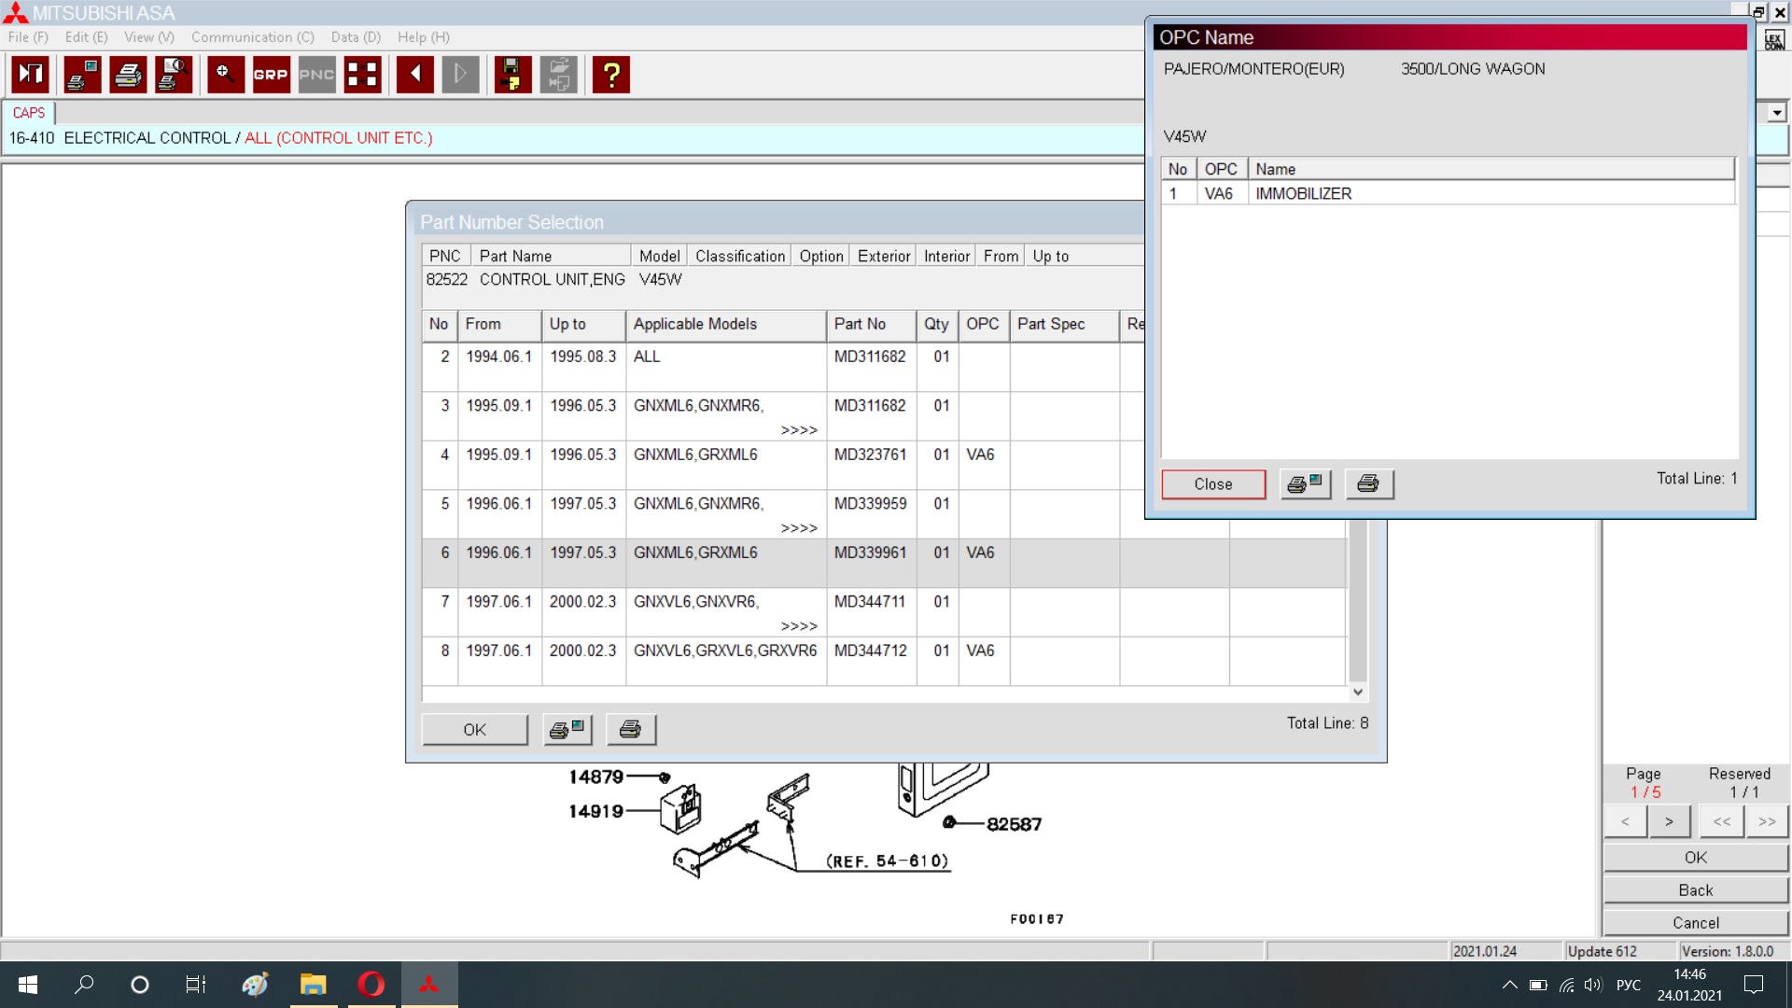Click print screen icon in Part Number Selection

coord(567,730)
